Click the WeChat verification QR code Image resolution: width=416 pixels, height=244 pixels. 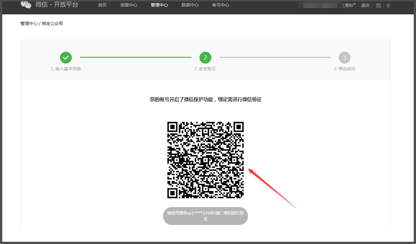tap(205, 160)
